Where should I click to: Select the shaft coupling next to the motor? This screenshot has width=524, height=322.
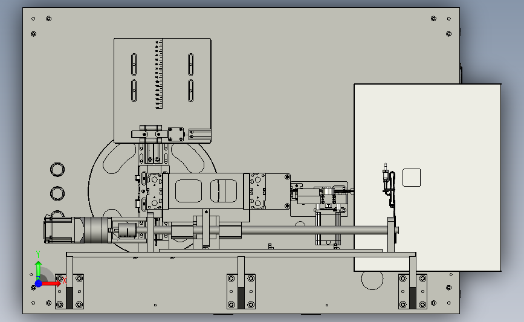[127, 230]
